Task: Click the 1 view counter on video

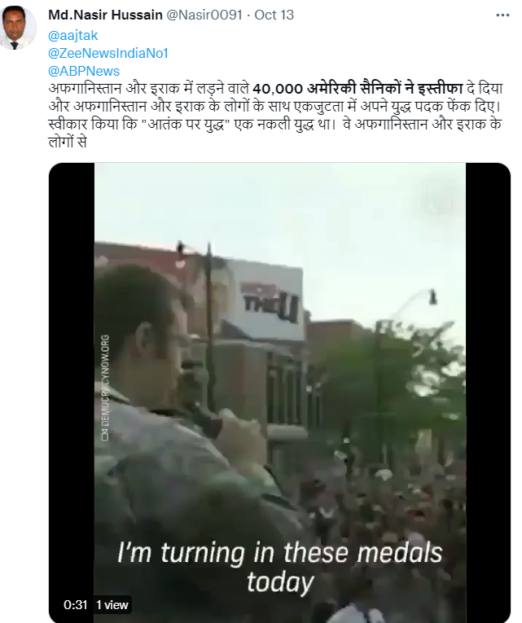Action: 112,605
